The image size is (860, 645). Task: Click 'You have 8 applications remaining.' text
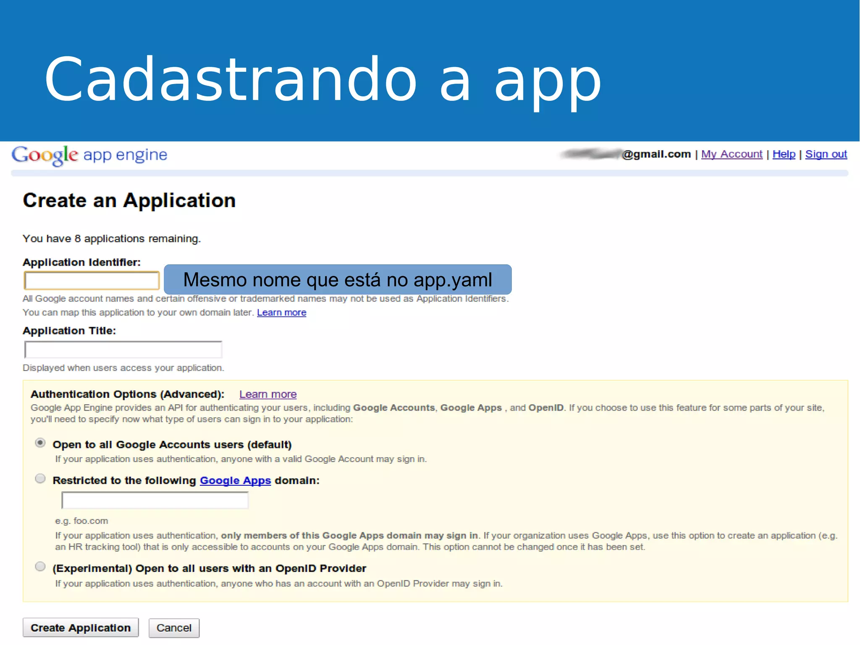point(112,239)
